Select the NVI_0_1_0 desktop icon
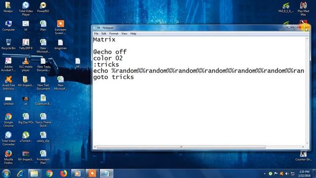 tap(286, 7)
